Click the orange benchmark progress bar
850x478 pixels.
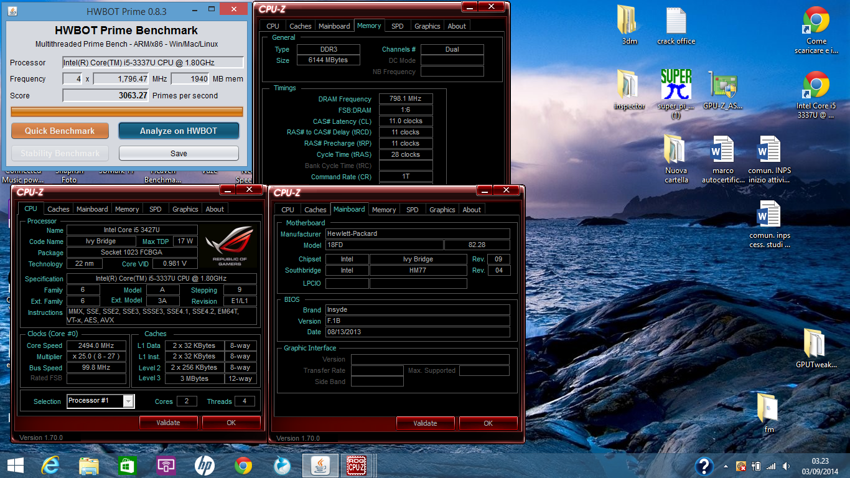[x=127, y=111]
